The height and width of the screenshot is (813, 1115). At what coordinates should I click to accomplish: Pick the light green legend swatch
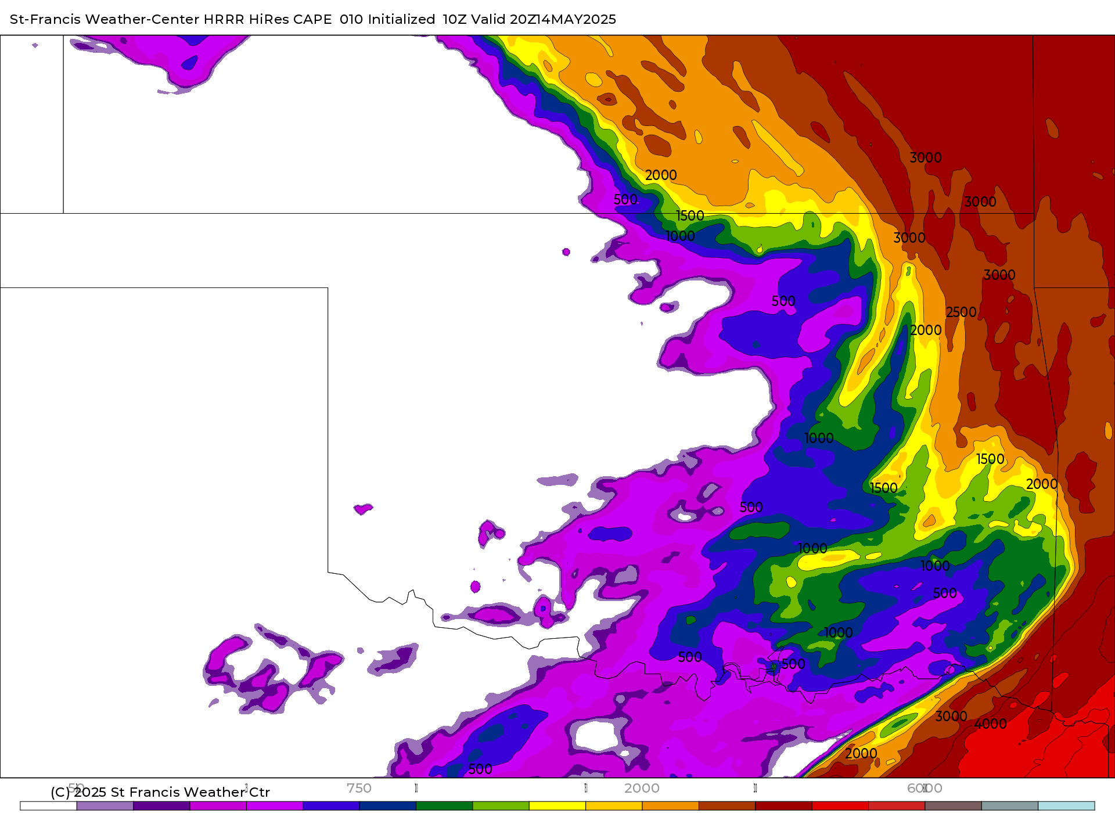click(501, 806)
